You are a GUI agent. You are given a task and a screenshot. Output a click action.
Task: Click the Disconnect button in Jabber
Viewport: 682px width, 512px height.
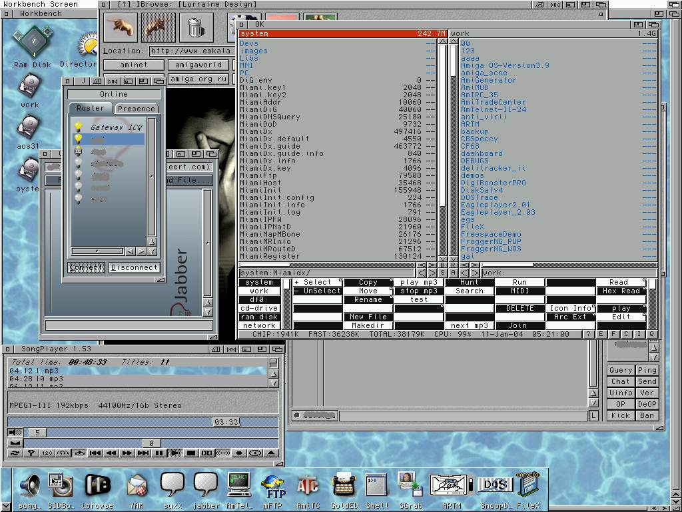pyautogui.click(x=134, y=267)
